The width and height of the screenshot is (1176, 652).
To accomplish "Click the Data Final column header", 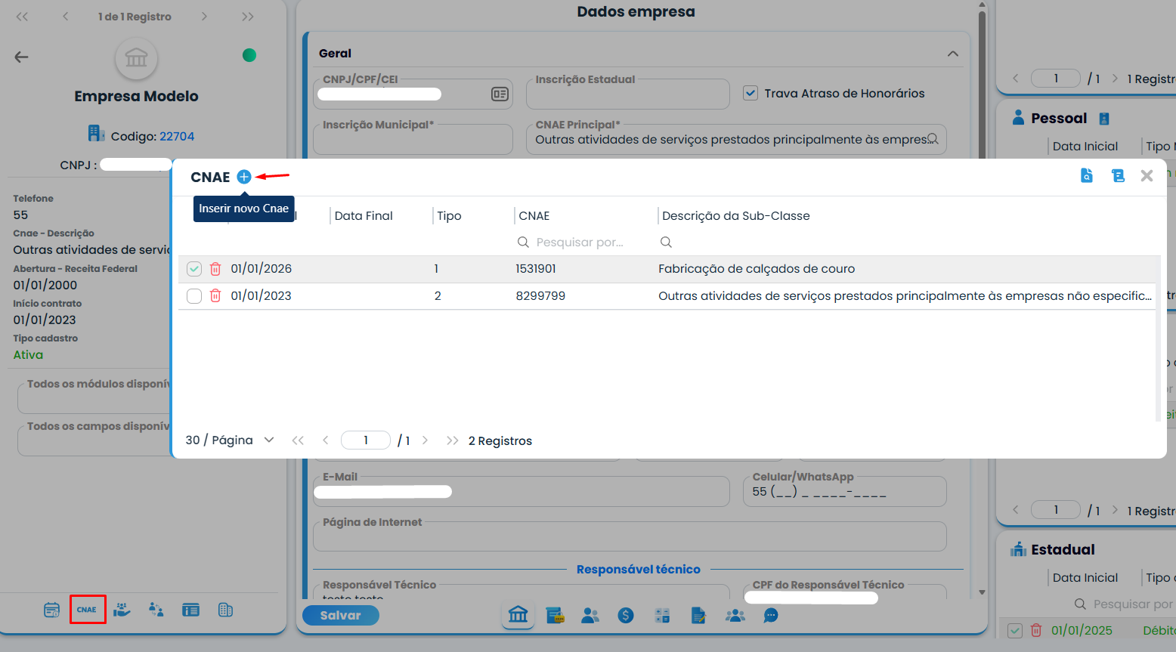I will pos(364,216).
